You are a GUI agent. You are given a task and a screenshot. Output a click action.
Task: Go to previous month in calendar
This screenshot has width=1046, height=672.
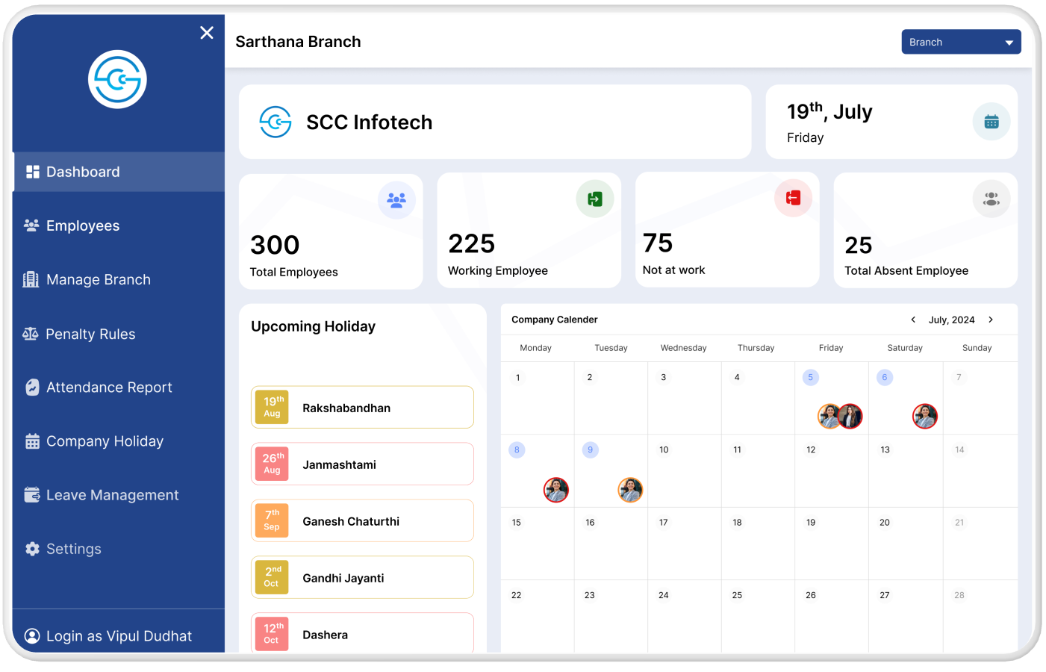(913, 320)
